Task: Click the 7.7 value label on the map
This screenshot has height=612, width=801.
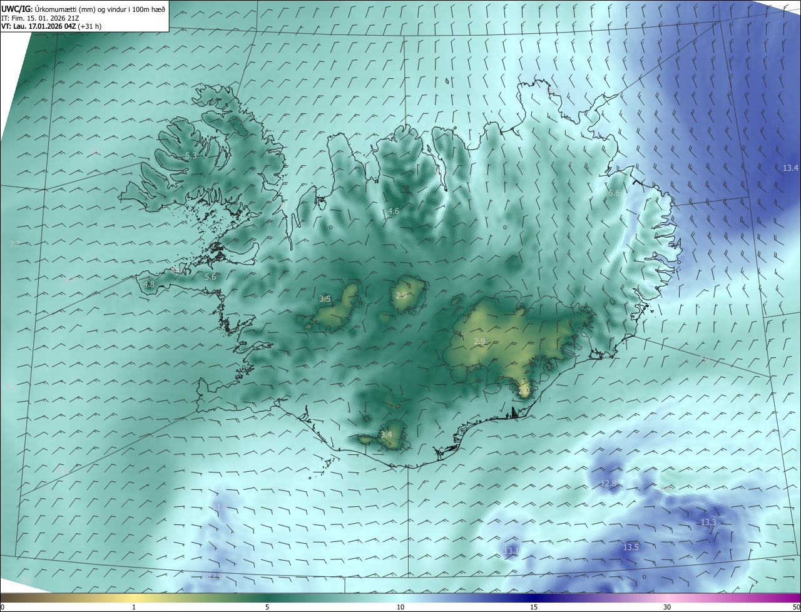Action: click(16, 244)
